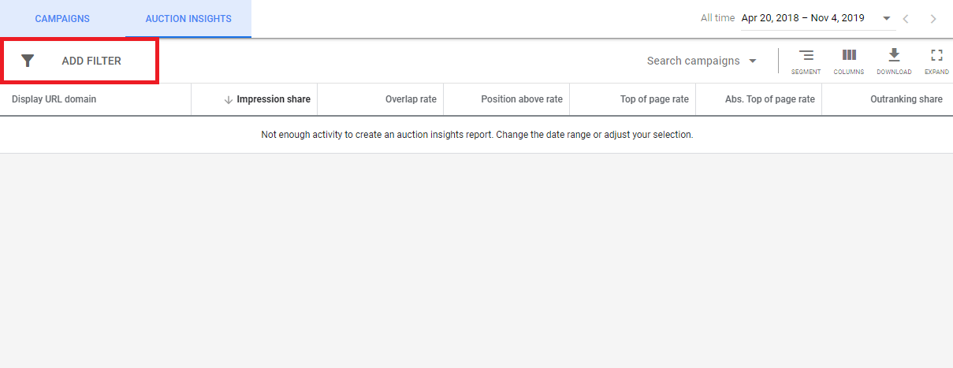Sort by Impression share column header
The image size is (953, 368).
pos(274,99)
